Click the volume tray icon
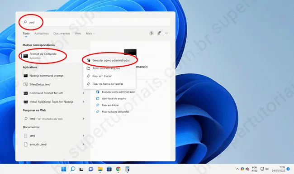The width and height of the screenshot is (294, 174). point(267,169)
